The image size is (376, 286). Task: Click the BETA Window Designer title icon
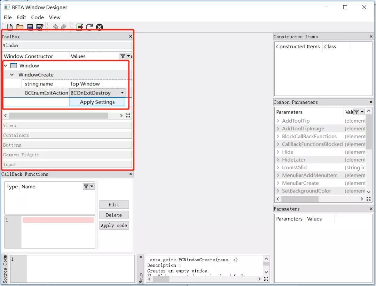(x=7, y=7)
